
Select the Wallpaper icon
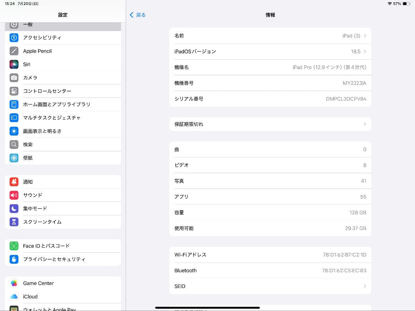click(14, 158)
